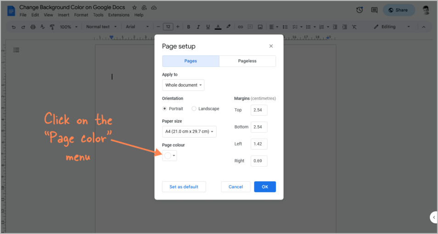Viewport: 438px width, 234px height.
Task: Click the Set as default button
Action: pos(184,187)
